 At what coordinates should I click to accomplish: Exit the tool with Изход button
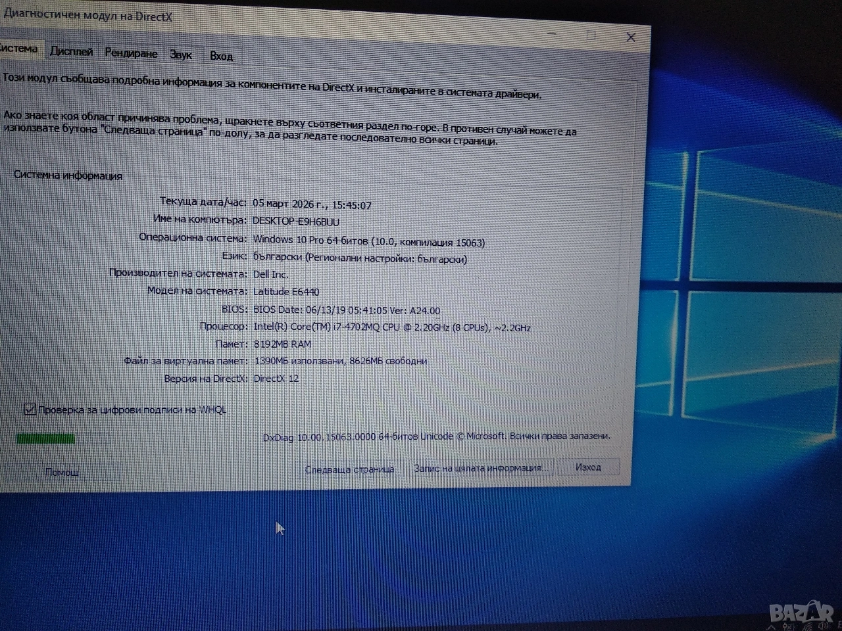588,467
